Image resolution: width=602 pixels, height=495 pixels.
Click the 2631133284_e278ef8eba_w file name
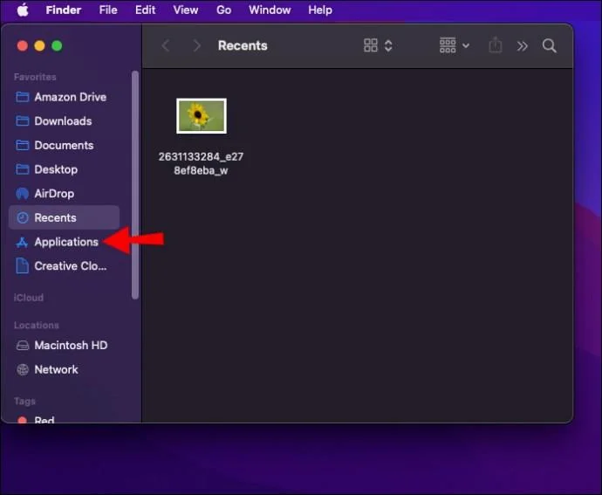(x=201, y=163)
